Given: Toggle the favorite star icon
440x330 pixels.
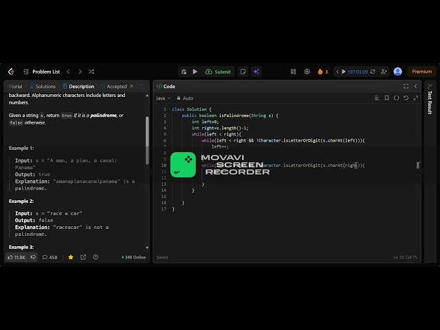Looking at the screenshot, I should 71,257.
